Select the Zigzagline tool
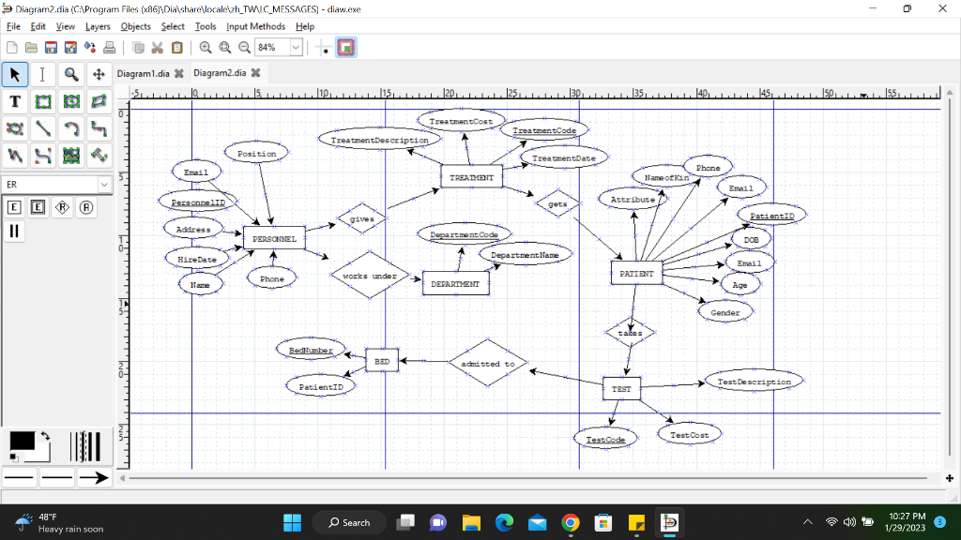961x540 pixels. click(x=99, y=128)
